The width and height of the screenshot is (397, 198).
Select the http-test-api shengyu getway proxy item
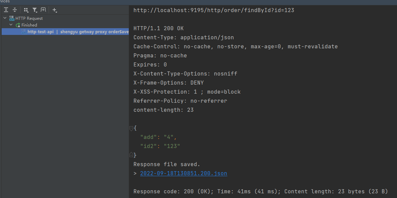click(x=78, y=32)
